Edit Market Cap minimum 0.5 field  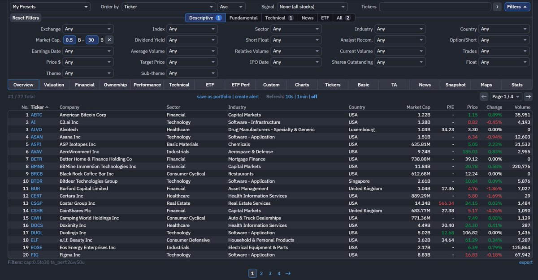[69, 40]
